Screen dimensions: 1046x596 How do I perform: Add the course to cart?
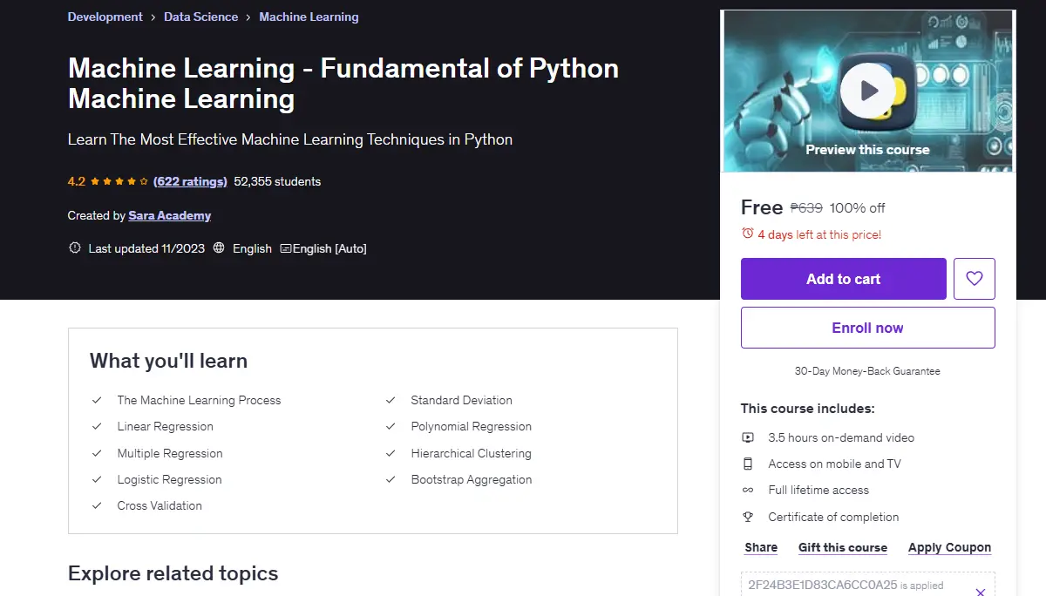click(844, 279)
